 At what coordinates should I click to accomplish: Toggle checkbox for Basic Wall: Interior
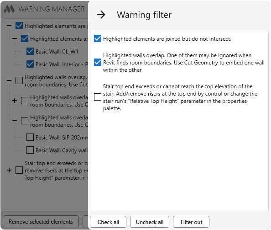click(x=30, y=64)
